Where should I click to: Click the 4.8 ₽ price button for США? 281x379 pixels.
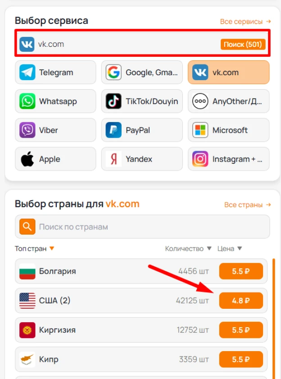(241, 300)
